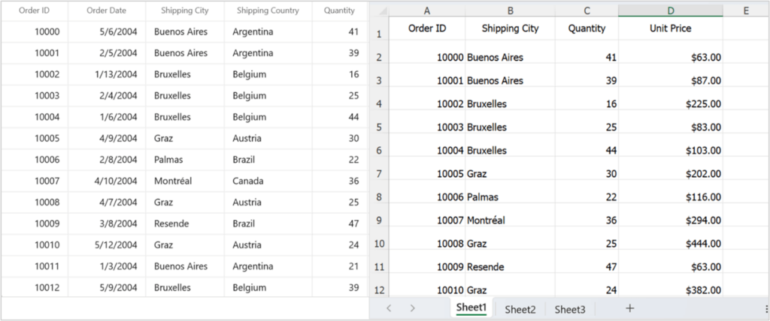This screenshot has width=770, height=321.
Task: Switch to Sheet2 tab
Action: (520, 309)
